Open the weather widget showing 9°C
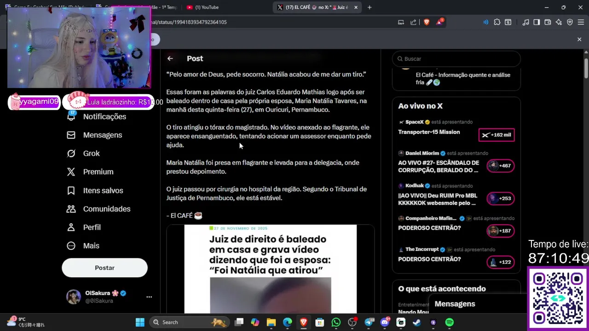 pos(25,322)
